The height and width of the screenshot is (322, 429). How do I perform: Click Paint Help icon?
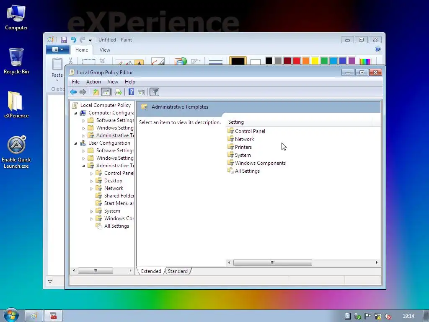(x=378, y=49)
